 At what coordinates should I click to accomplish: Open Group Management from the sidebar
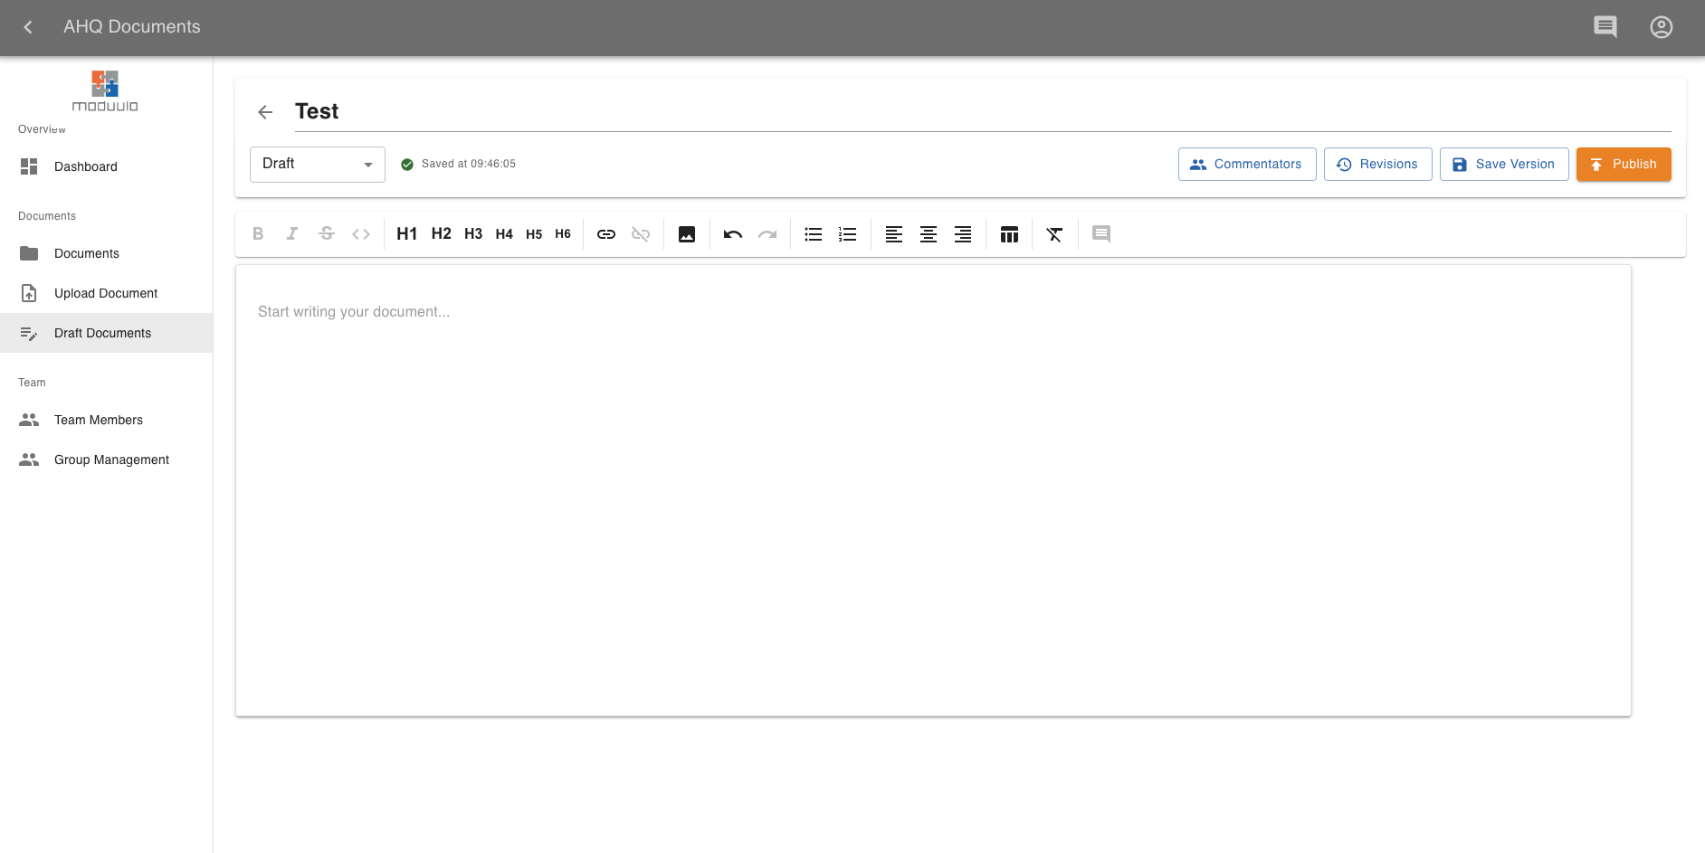pos(111,460)
